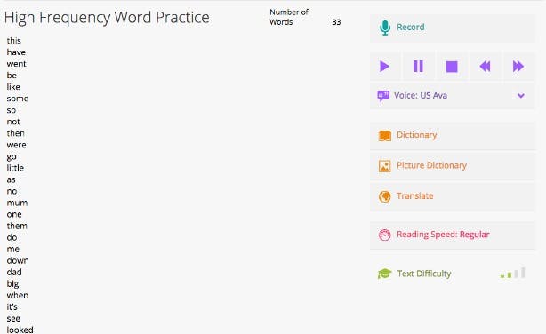Click the Text Difficulty graduation cap icon
Screen dimensions: 546x334
[x=385, y=274]
